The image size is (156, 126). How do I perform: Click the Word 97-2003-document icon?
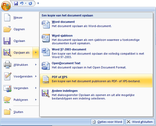[x=46, y=52]
